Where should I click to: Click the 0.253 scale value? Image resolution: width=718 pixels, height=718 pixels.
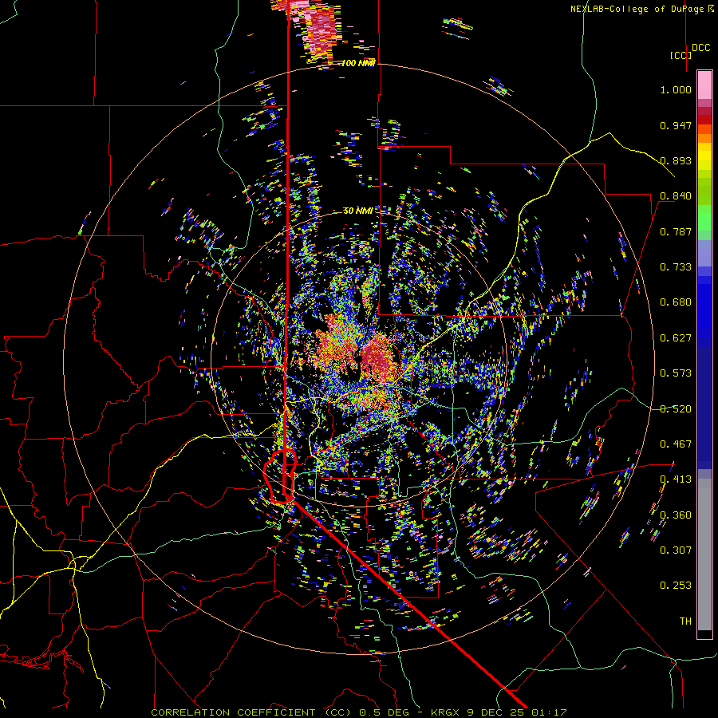(x=676, y=586)
